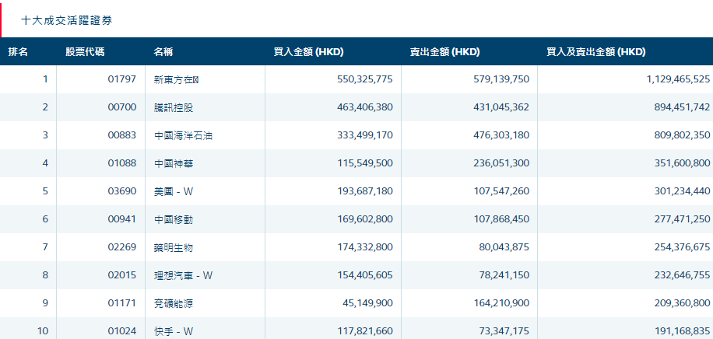Click total amount 277,471,250
The height and width of the screenshot is (339, 713).
[x=682, y=219]
